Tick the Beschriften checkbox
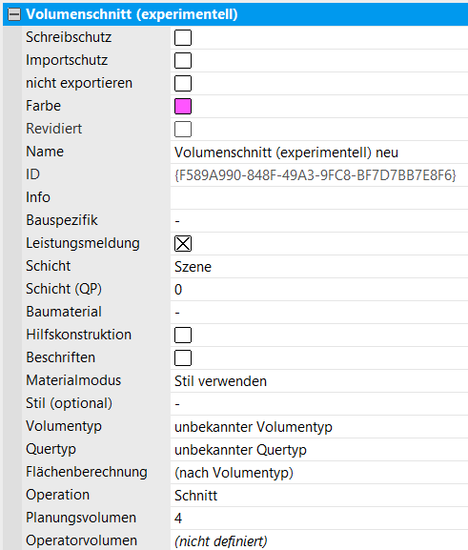468x550 pixels. tap(183, 358)
